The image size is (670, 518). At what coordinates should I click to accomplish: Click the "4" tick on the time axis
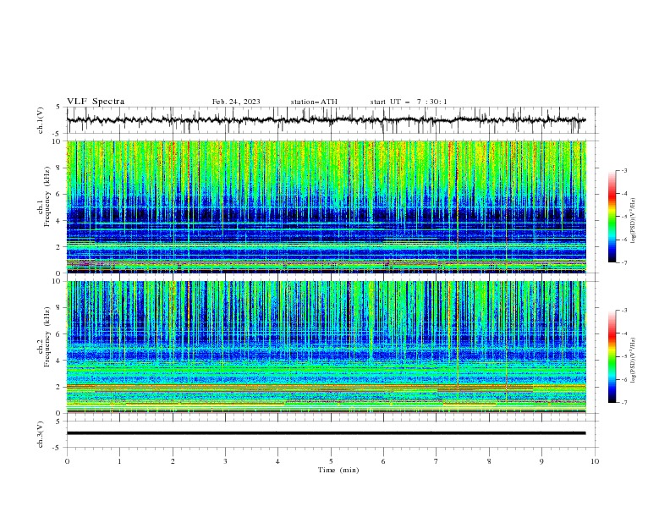[277, 461]
